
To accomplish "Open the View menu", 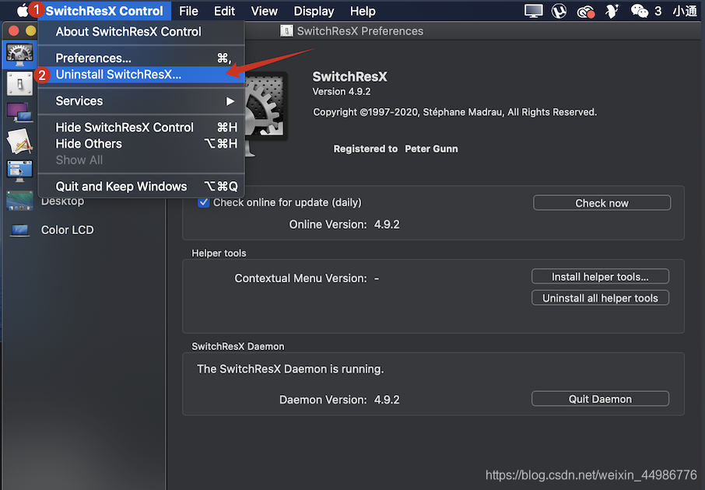I will tap(264, 11).
